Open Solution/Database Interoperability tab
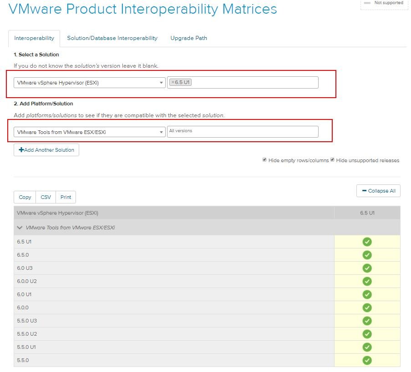The image size is (411, 372). click(112, 38)
